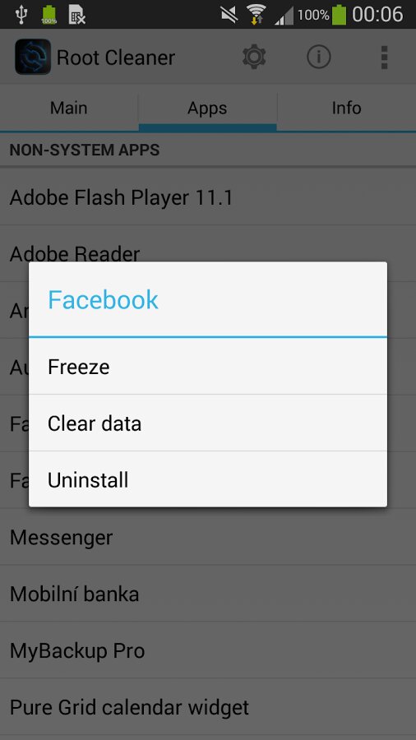
Task: Open settings via the gear icon
Action: (x=254, y=57)
